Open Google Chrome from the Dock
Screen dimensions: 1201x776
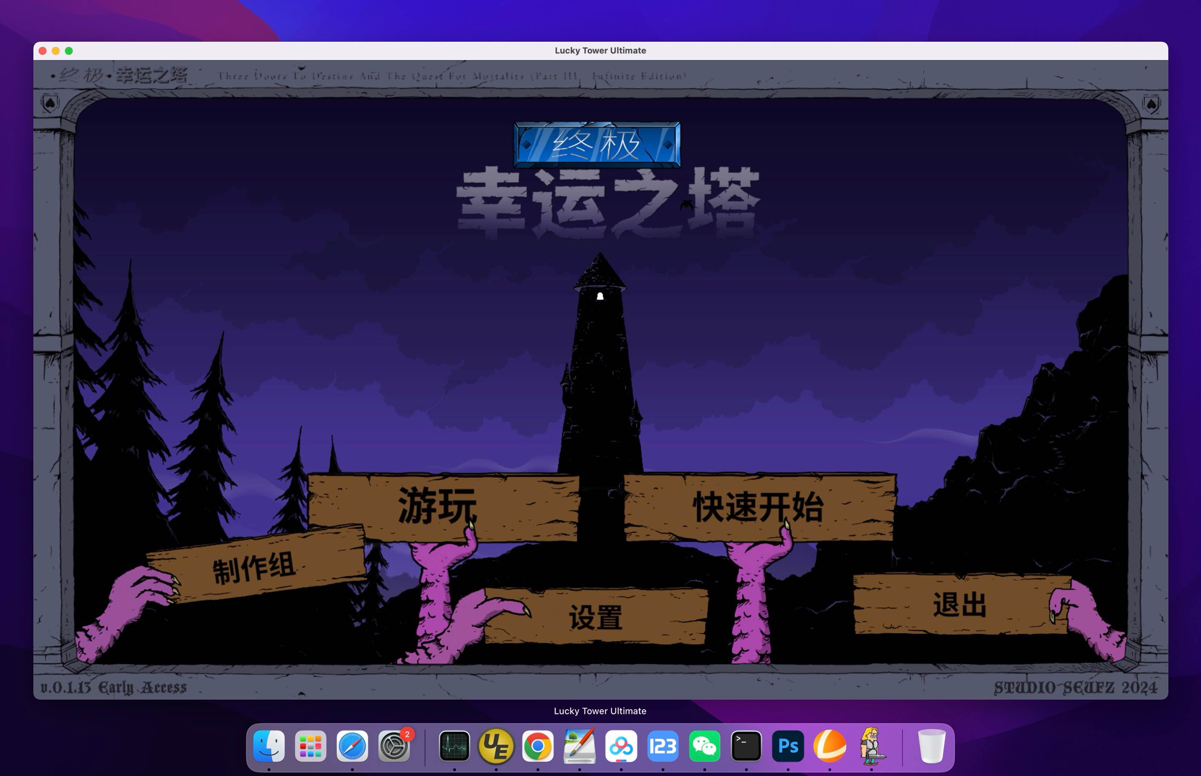tap(538, 746)
